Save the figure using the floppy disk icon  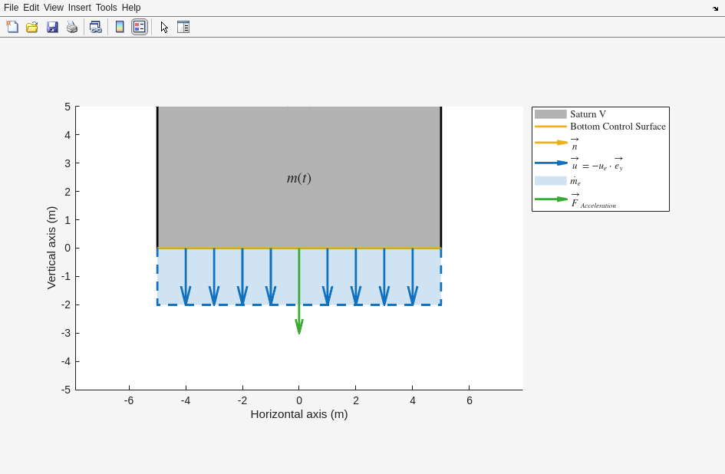click(x=52, y=27)
